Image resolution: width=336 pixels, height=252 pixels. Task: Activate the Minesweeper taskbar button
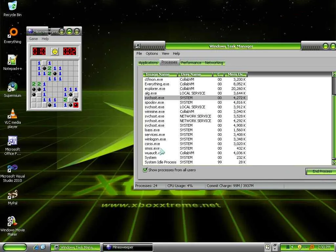pyautogui.click(x=128, y=247)
